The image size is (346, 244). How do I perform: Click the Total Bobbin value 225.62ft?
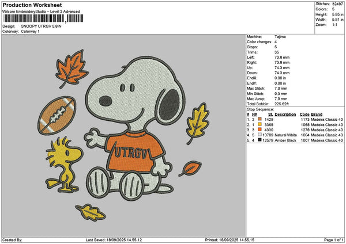pos(282,104)
